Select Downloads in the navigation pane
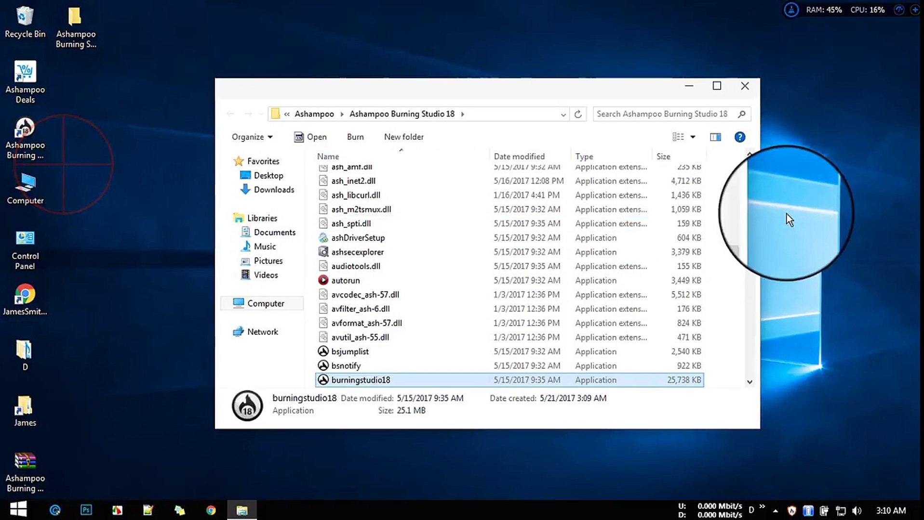 pyautogui.click(x=273, y=190)
